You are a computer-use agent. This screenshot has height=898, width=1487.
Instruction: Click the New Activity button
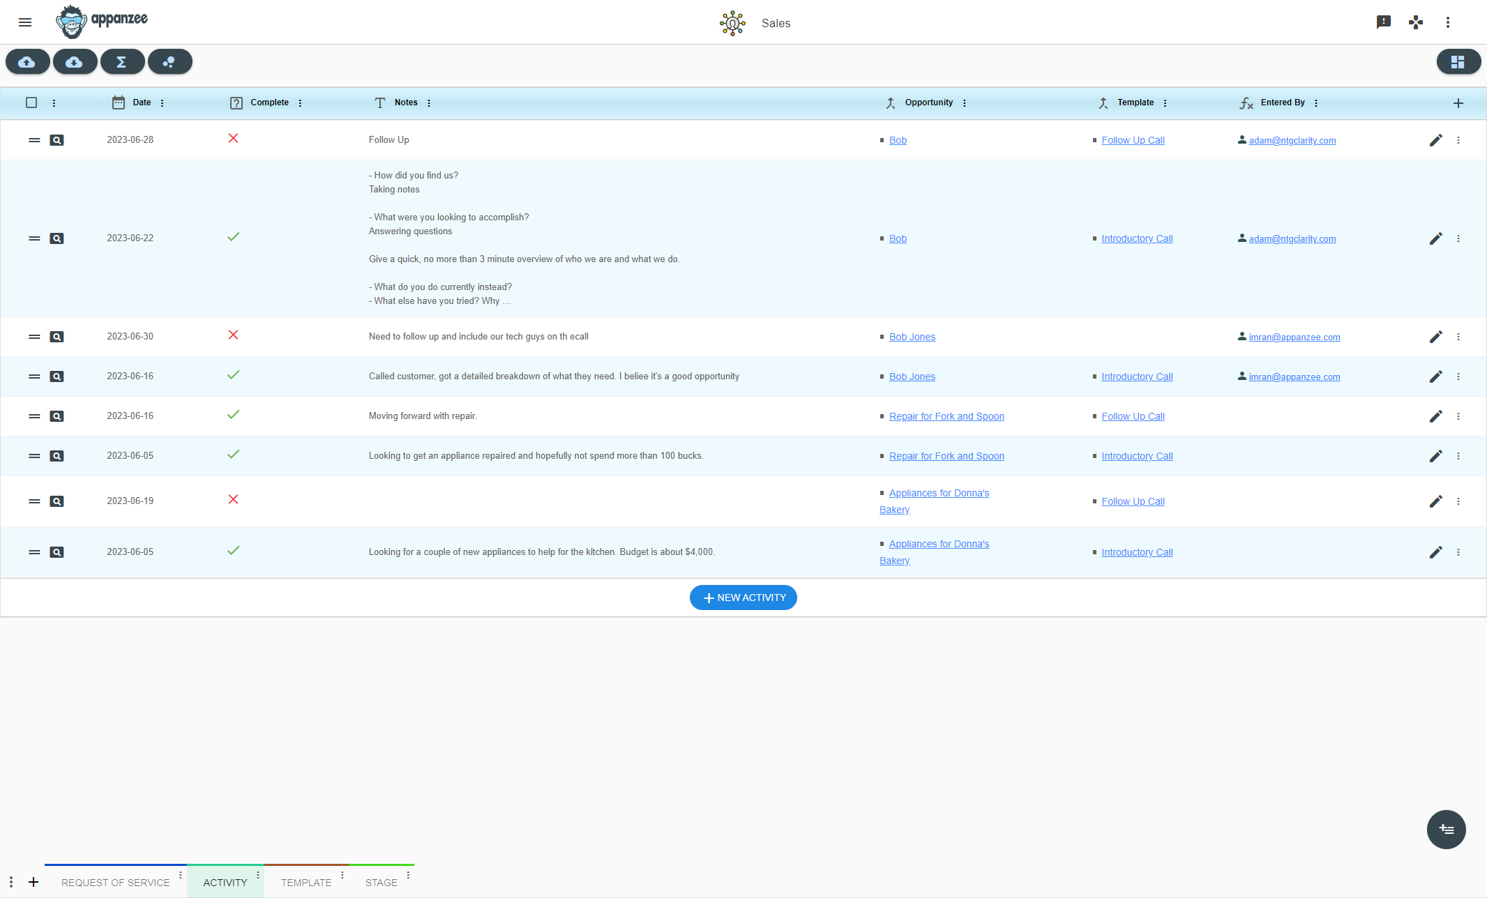coord(743,598)
